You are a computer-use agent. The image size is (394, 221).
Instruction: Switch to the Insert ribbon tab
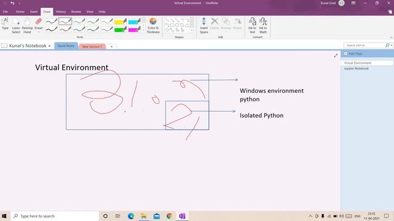pyautogui.click(x=34, y=12)
